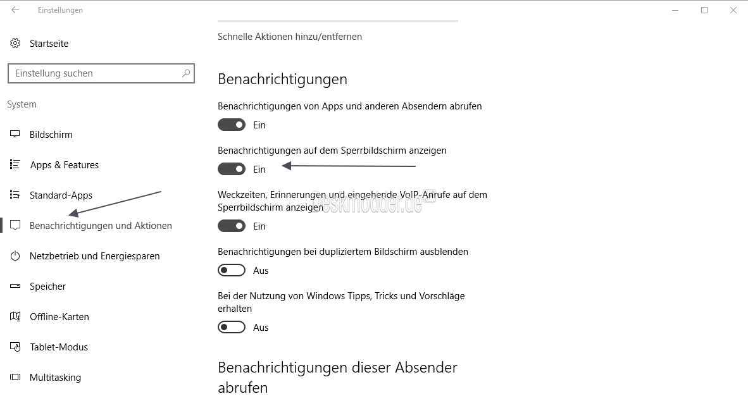Screen dimensions: 748x401
Task: Open Schnelle Aktionen hinzu/entfernen link
Action: tap(290, 37)
